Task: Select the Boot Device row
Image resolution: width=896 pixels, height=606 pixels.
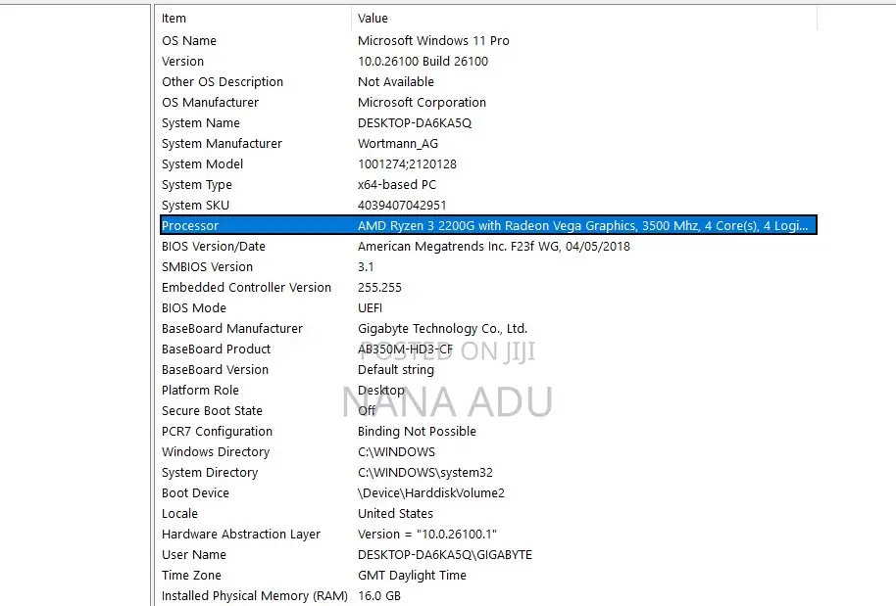Action: tap(488, 493)
